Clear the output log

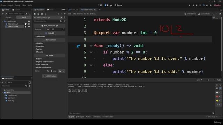tap(217, 85)
